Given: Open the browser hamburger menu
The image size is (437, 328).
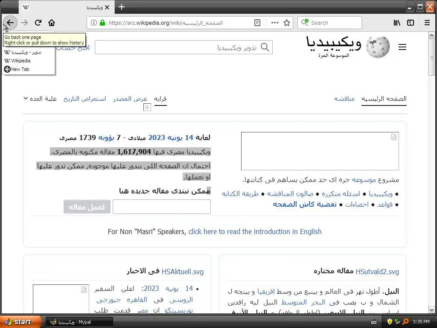Looking at the screenshot, I should [x=427, y=23].
